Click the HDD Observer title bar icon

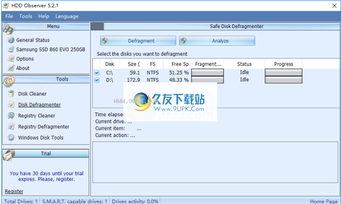coord(6,5)
